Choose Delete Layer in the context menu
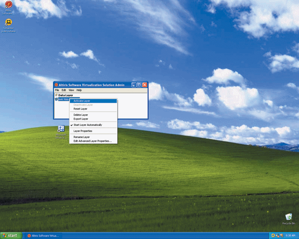 [x=93, y=115]
